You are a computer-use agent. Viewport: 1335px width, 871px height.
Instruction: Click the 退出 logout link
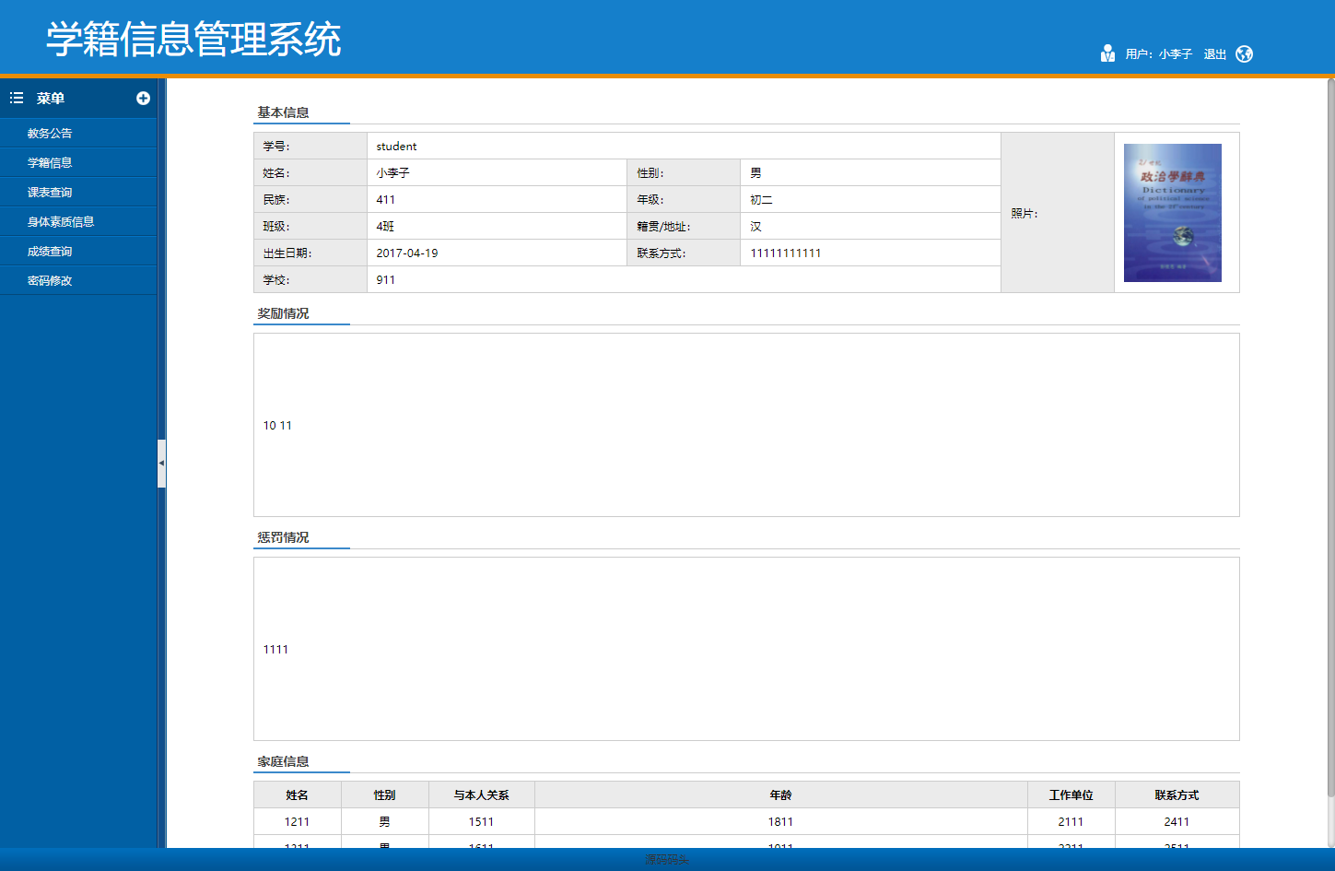pyautogui.click(x=1213, y=53)
